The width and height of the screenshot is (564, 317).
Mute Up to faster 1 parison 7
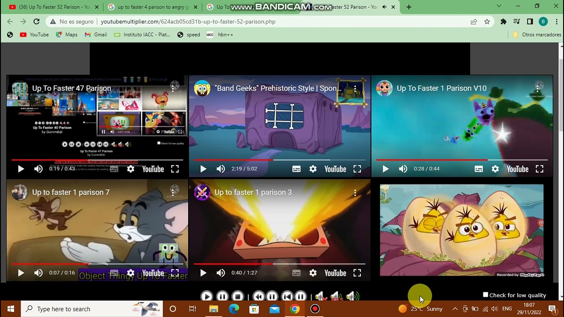point(38,273)
